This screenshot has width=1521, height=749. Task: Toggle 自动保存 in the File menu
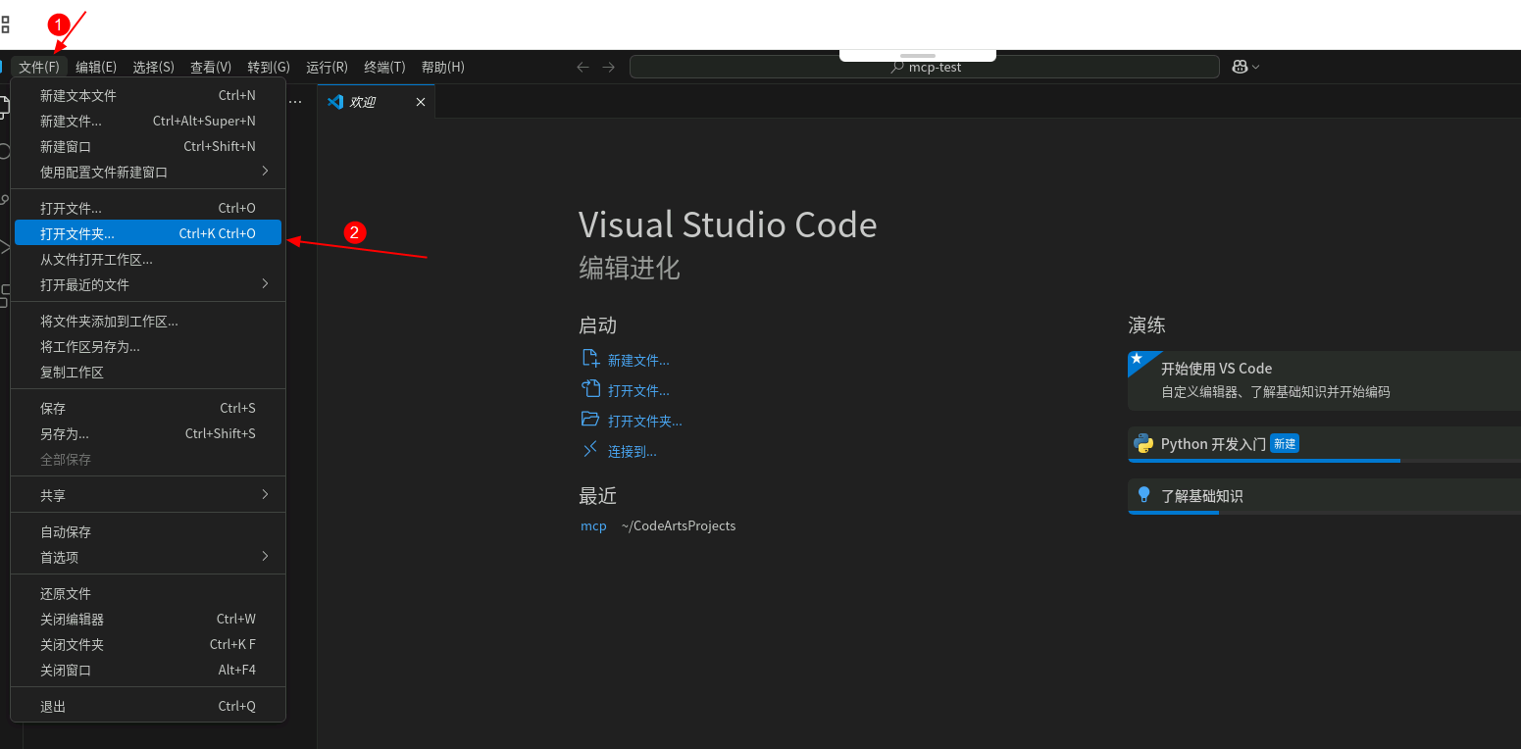click(66, 531)
